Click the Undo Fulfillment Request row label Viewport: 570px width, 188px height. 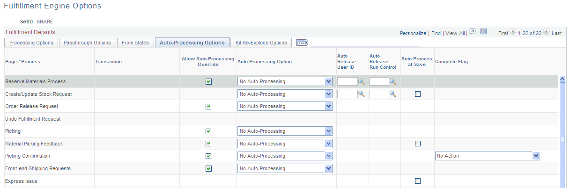(33, 119)
